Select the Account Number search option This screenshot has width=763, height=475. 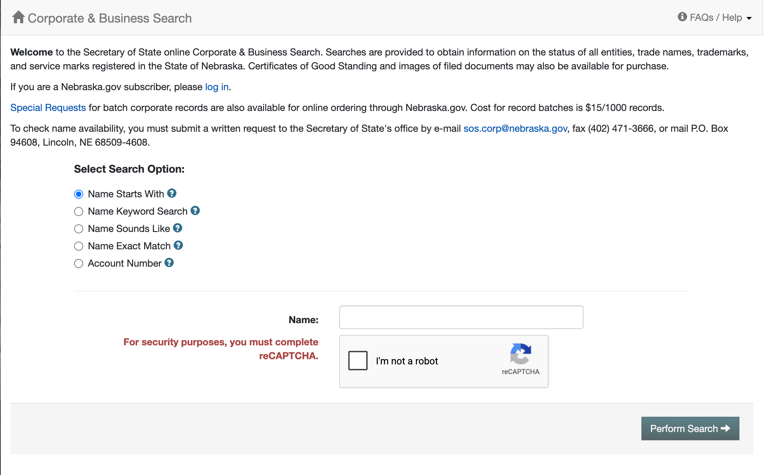click(x=79, y=264)
